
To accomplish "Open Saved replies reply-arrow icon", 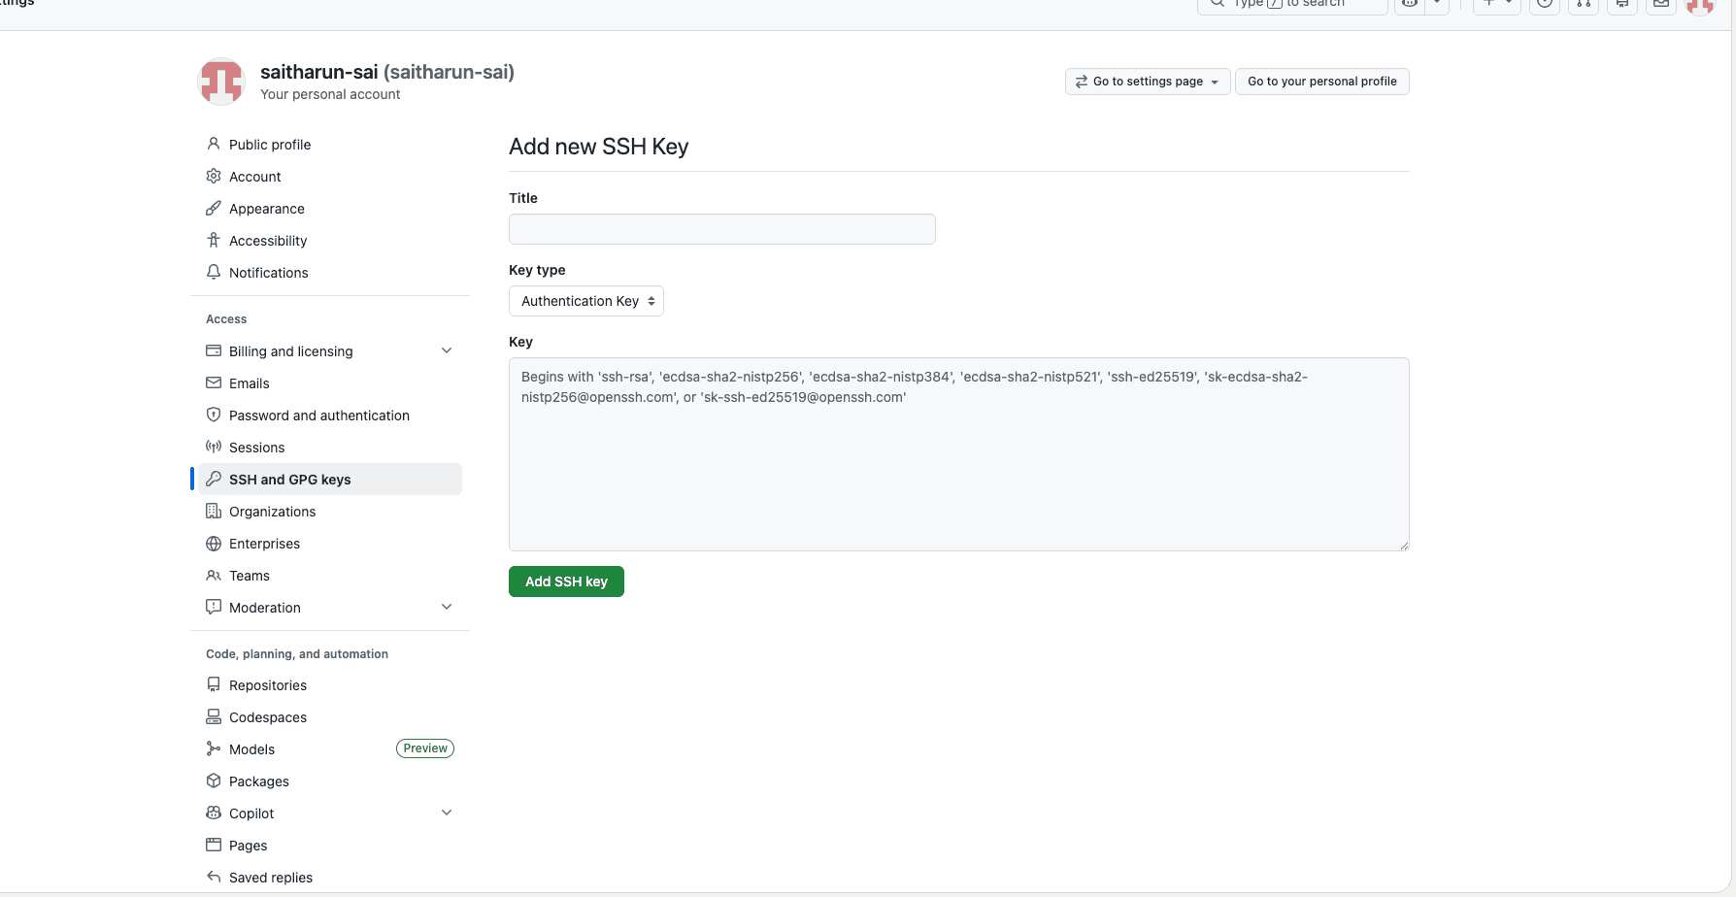I will point(214,878).
